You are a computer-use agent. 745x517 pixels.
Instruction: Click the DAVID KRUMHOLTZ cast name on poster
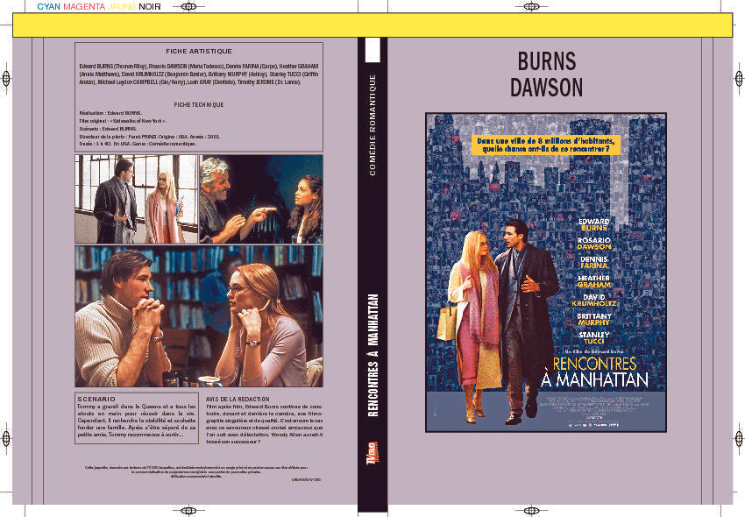click(x=594, y=300)
